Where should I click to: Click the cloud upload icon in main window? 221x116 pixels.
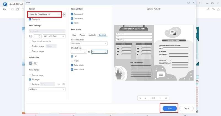(x=213, y=9)
